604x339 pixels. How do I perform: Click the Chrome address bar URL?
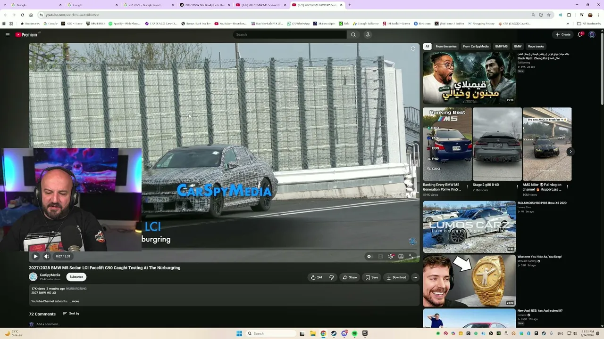pos(73,15)
